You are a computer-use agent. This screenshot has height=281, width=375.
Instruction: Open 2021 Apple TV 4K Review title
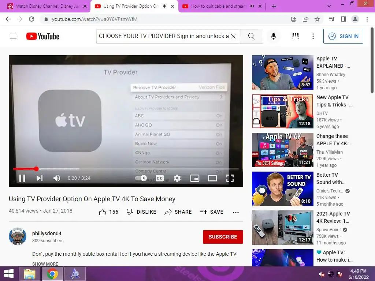(x=333, y=217)
